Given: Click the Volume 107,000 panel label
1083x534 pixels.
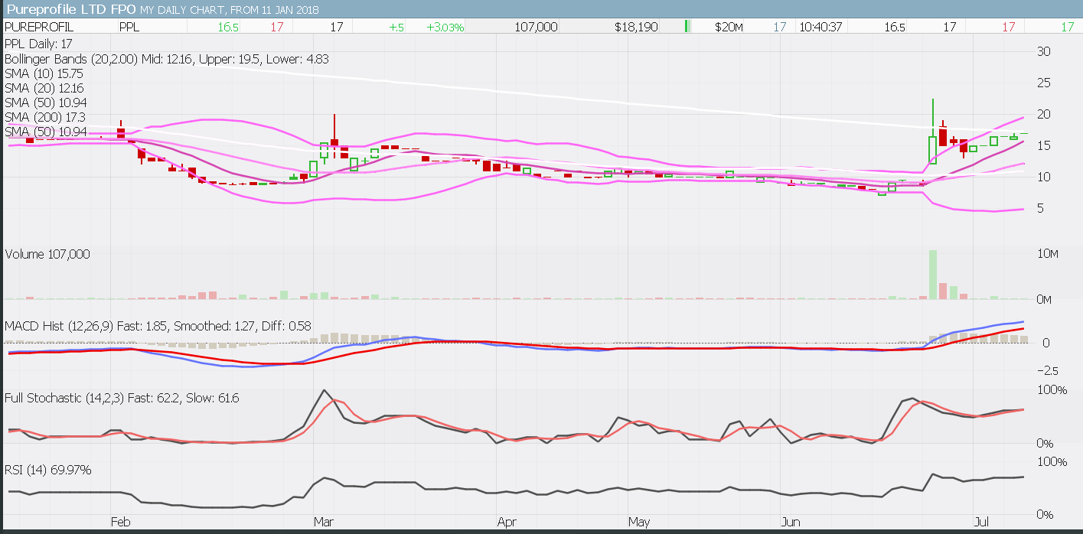Looking at the screenshot, I should [x=47, y=254].
